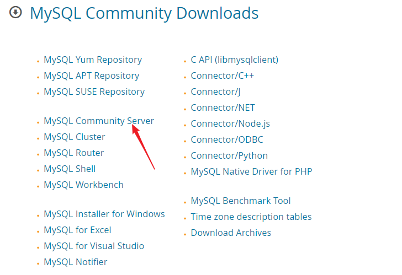Select MySQL for Excel link
Viewport: 402px width, 275px height.
pyautogui.click(x=77, y=230)
